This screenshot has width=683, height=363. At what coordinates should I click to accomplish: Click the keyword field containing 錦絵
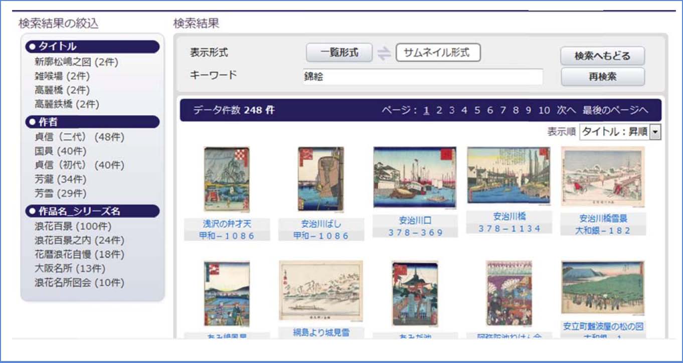point(423,77)
